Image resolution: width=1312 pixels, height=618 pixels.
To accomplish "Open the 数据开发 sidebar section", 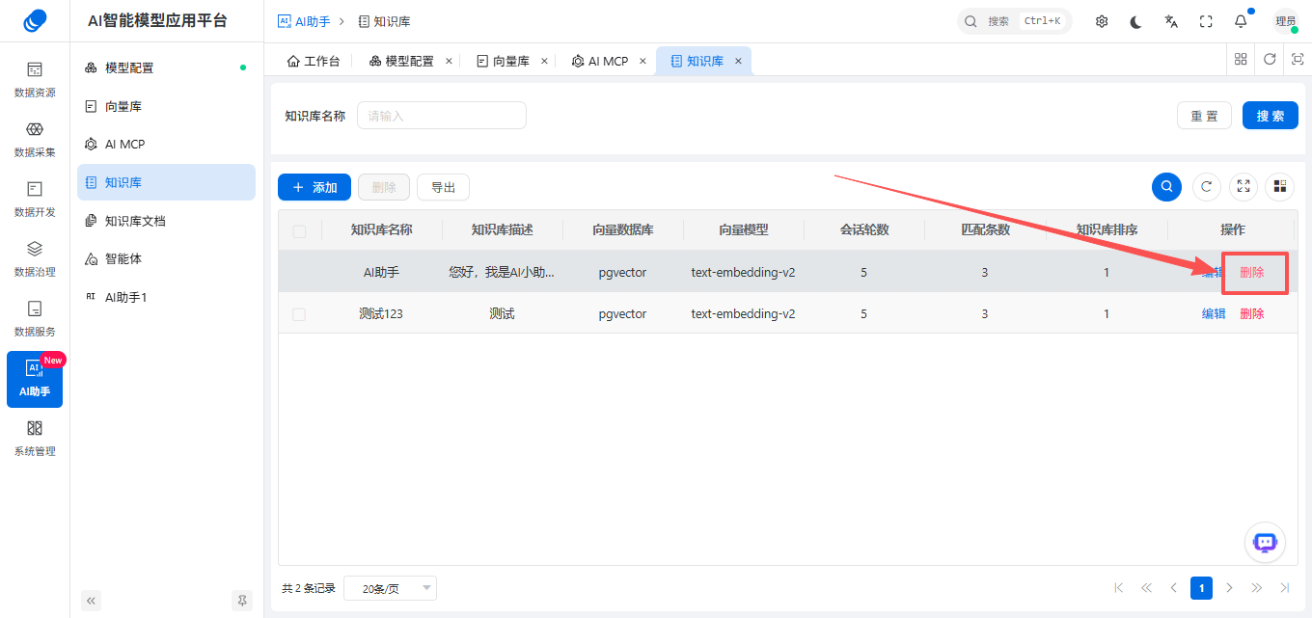I will pos(35,199).
